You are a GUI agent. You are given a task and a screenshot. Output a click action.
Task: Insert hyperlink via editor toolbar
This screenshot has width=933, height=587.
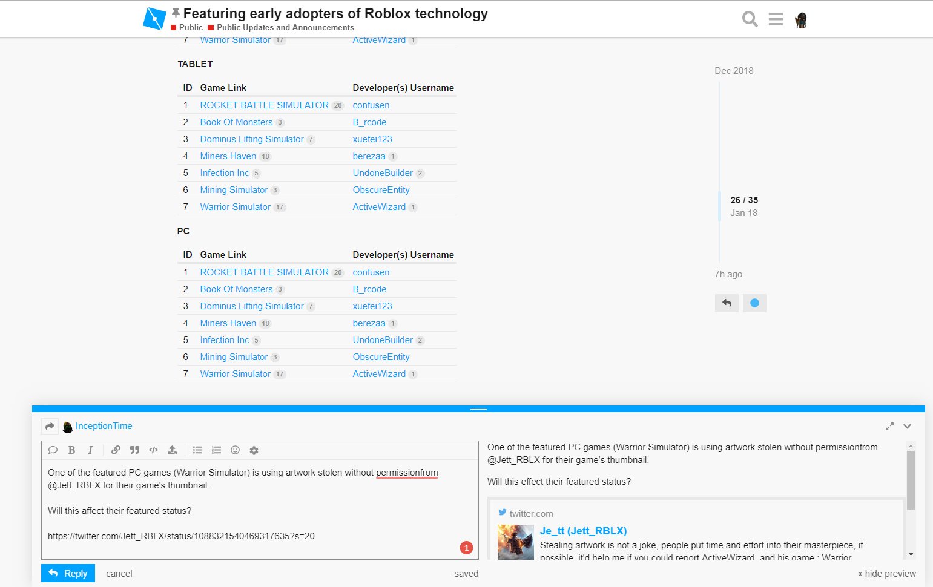point(116,450)
